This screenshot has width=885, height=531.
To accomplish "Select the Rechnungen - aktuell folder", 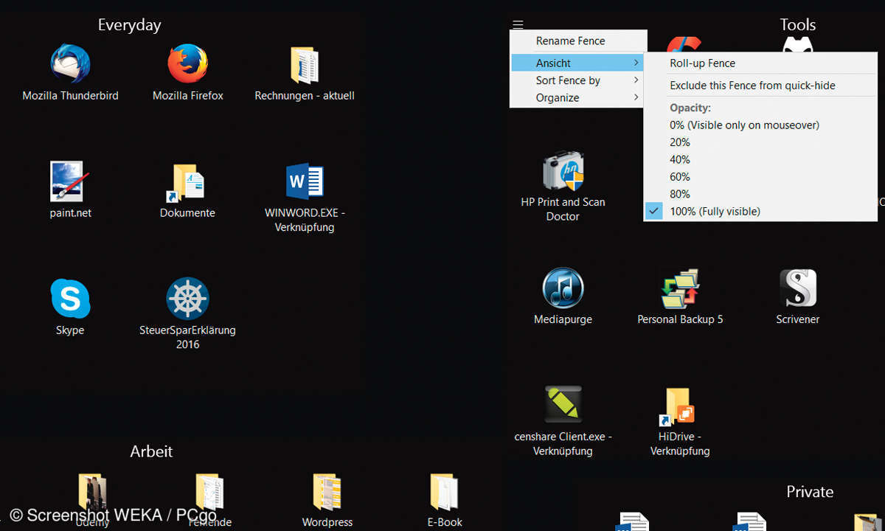I will pos(305,65).
